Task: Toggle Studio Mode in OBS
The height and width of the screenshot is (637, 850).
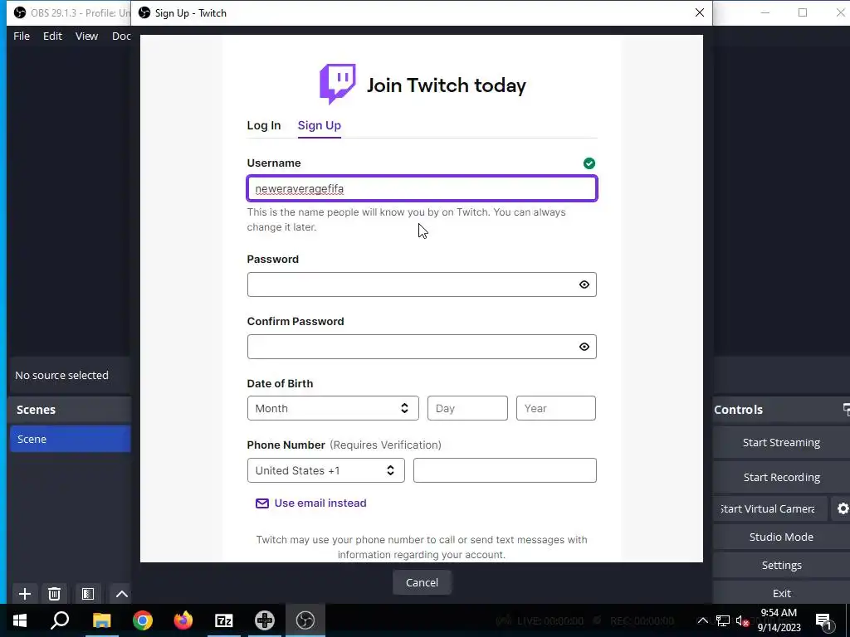Action: 781,537
